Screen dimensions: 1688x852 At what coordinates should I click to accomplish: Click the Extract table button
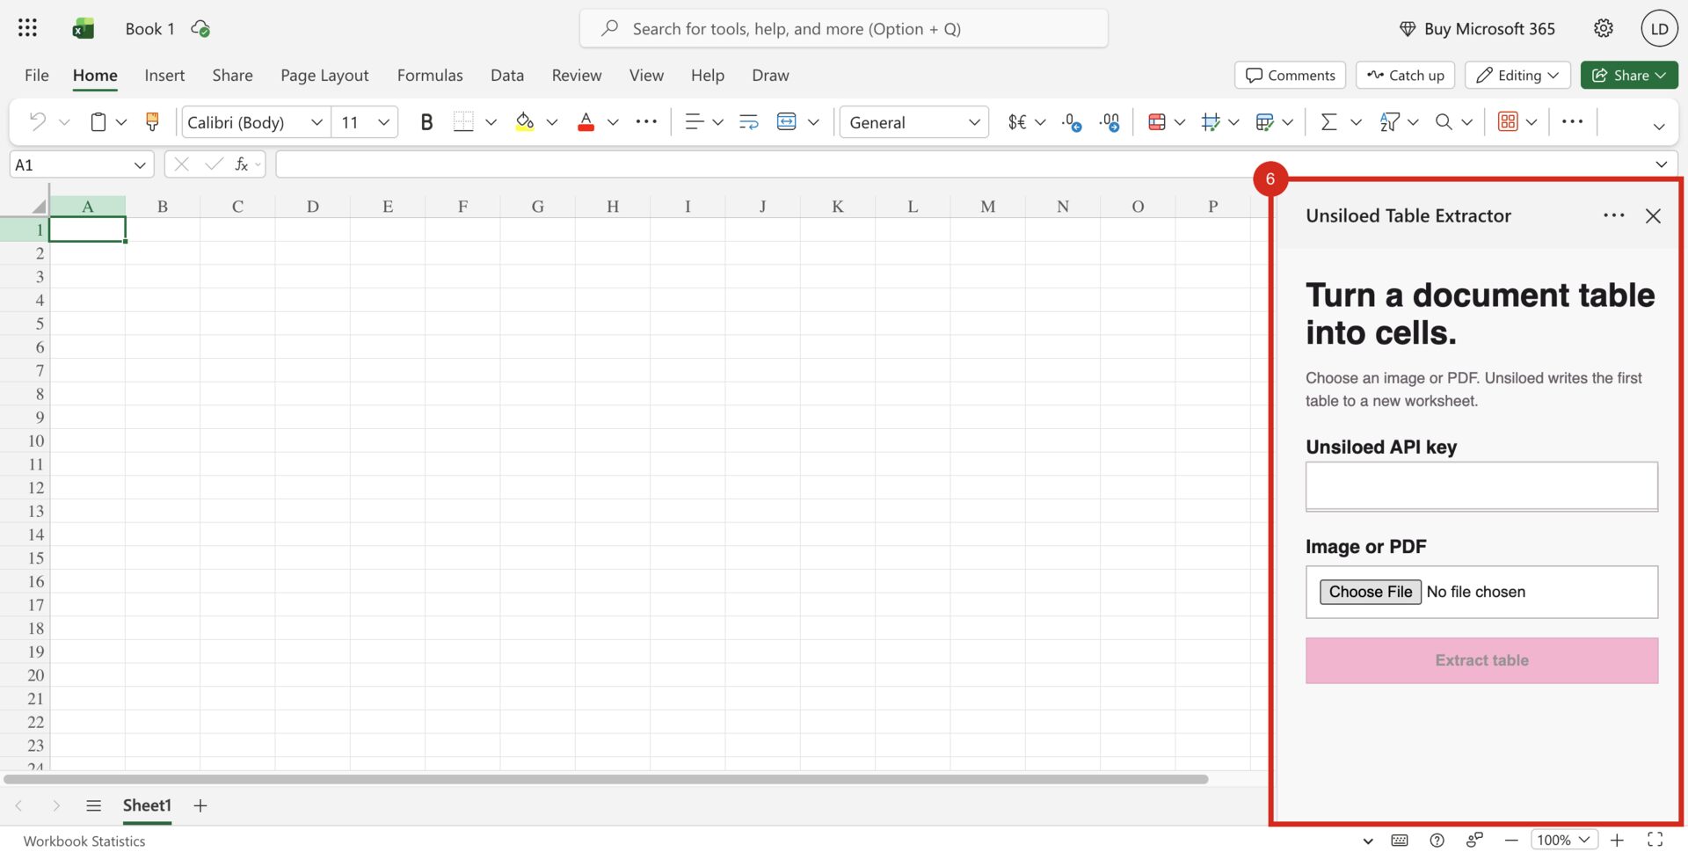click(1481, 660)
